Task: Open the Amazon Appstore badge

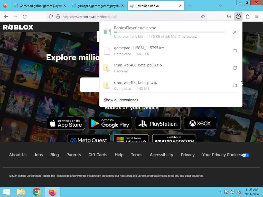Action: tap(174, 138)
